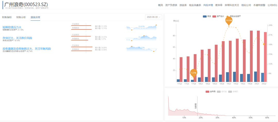Viewport: 278px width, 122px height.
Task: Open the 存货过大，关注跌价风险 item
Action: (18, 38)
